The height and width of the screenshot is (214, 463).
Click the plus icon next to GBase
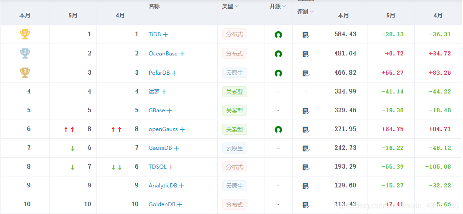[x=169, y=111]
